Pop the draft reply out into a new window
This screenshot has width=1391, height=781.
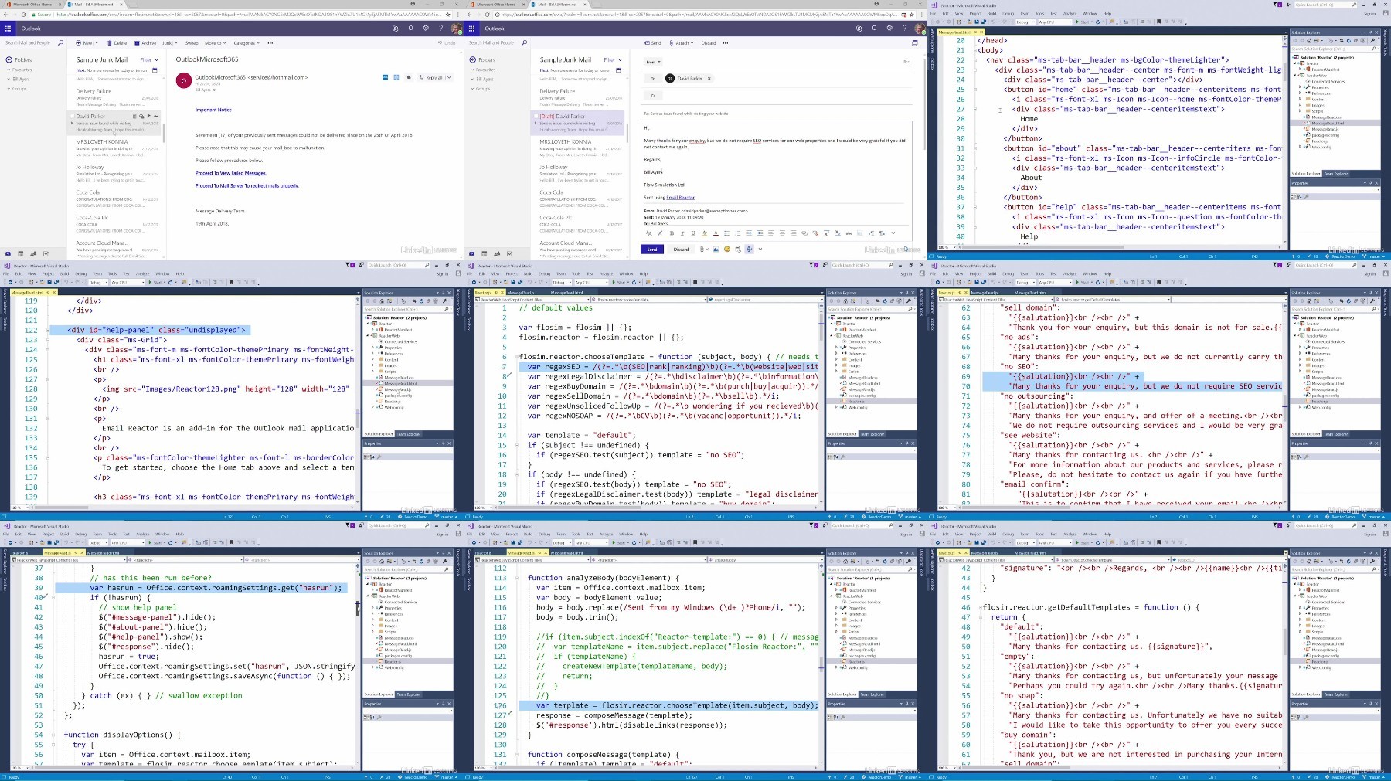click(915, 43)
